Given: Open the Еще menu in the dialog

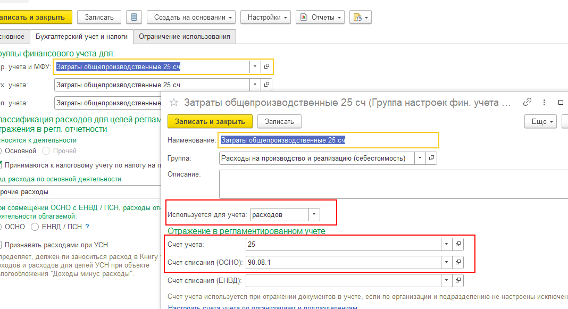Looking at the screenshot, I should pyautogui.click(x=540, y=121).
